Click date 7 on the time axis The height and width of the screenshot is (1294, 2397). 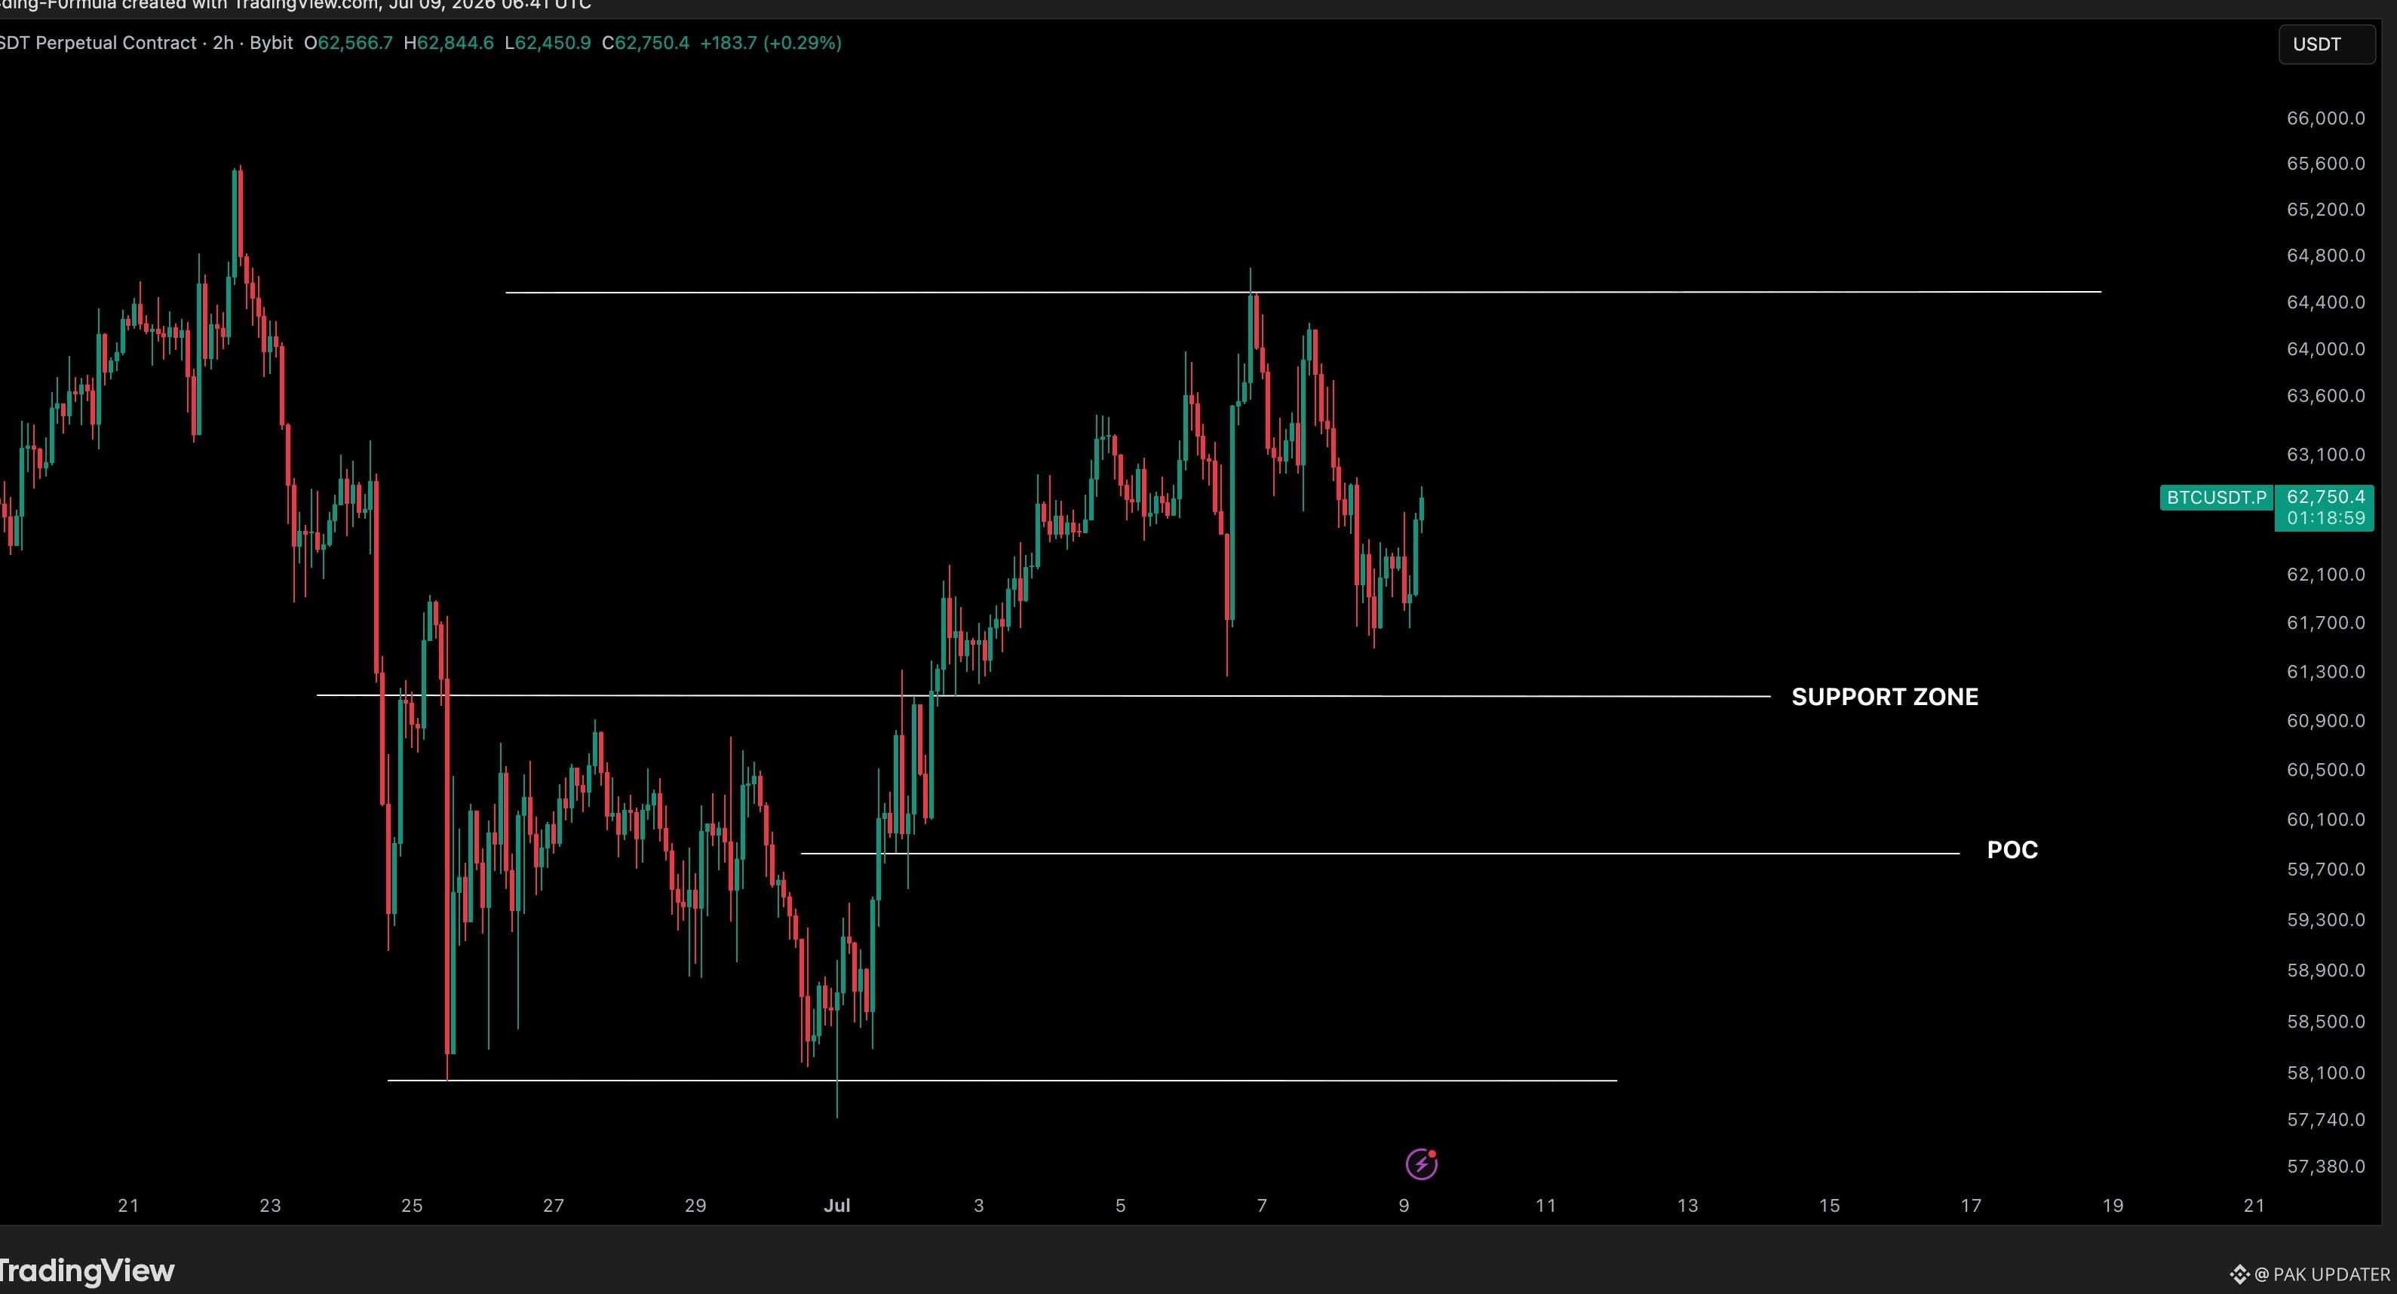[1262, 1206]
